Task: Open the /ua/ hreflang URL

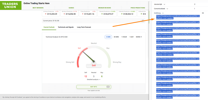Action: [178, 54]
